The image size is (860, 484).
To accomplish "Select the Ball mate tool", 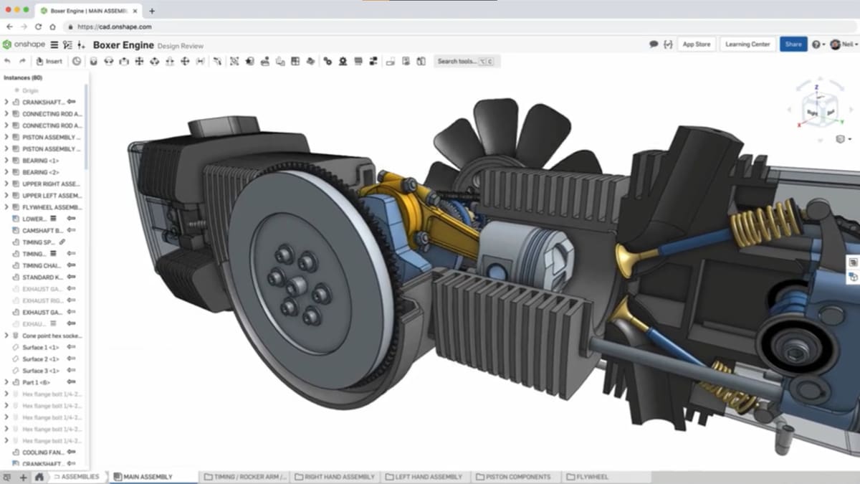I will coord(185,62).
